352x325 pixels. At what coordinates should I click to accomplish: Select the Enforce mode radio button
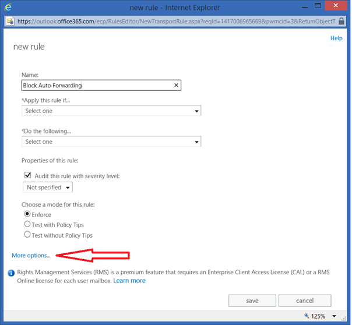tap(27, 214)
